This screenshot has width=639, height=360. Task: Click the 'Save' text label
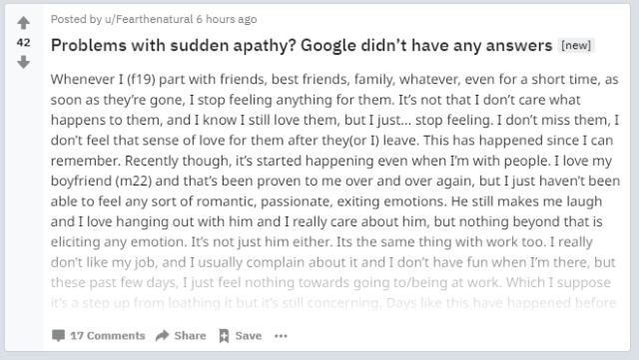click(x=249, y=335)
